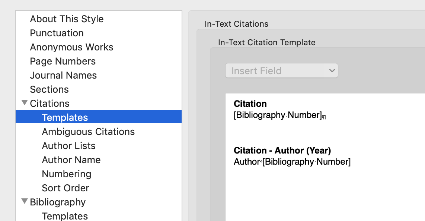Select Punctuation in the sidebar
Viewport: 425px width, 221px height.
(x=57, y=33)
